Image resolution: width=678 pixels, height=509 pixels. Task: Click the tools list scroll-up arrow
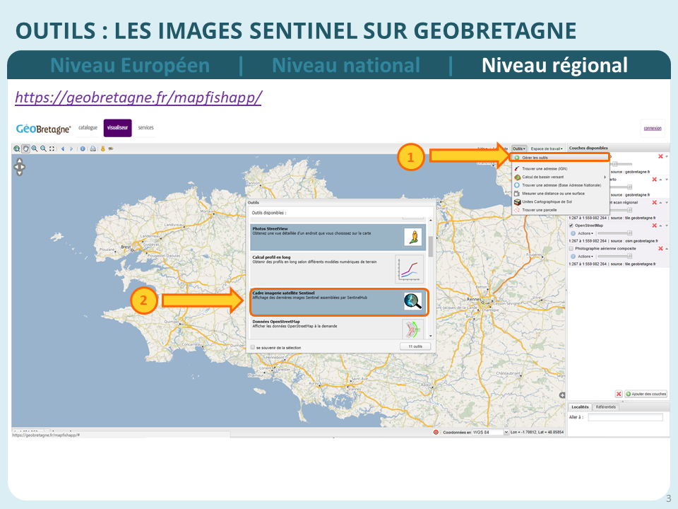(x=430, y=221)
